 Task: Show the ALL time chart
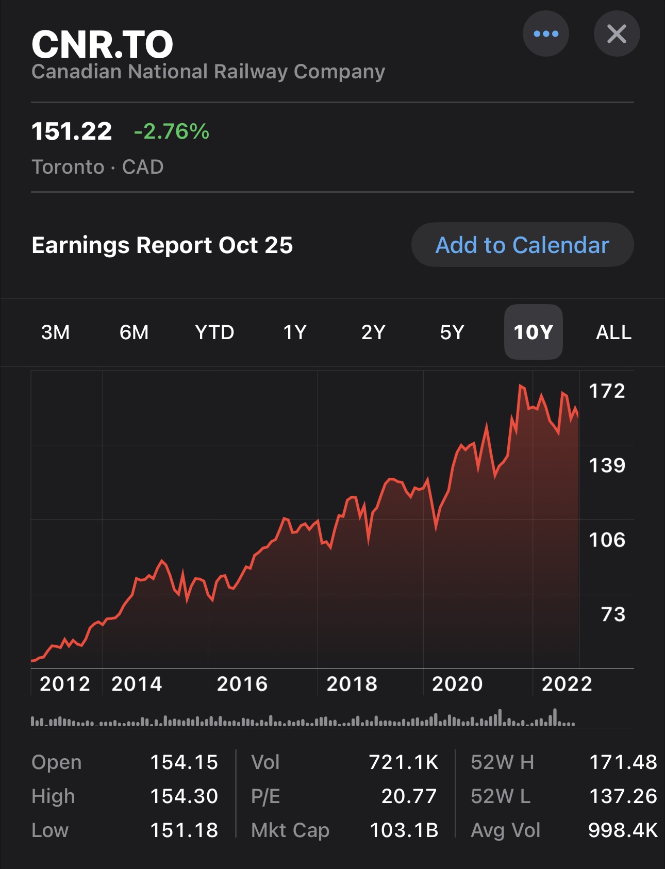click(x=613, y=332)
